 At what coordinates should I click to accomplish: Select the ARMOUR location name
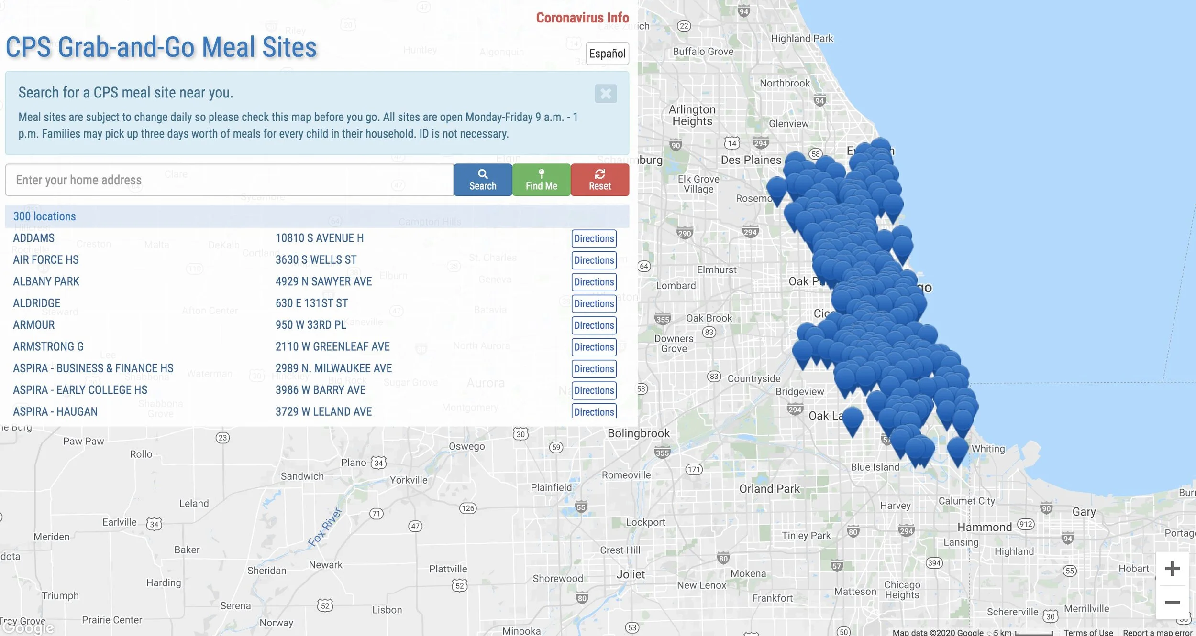(34, 325)
